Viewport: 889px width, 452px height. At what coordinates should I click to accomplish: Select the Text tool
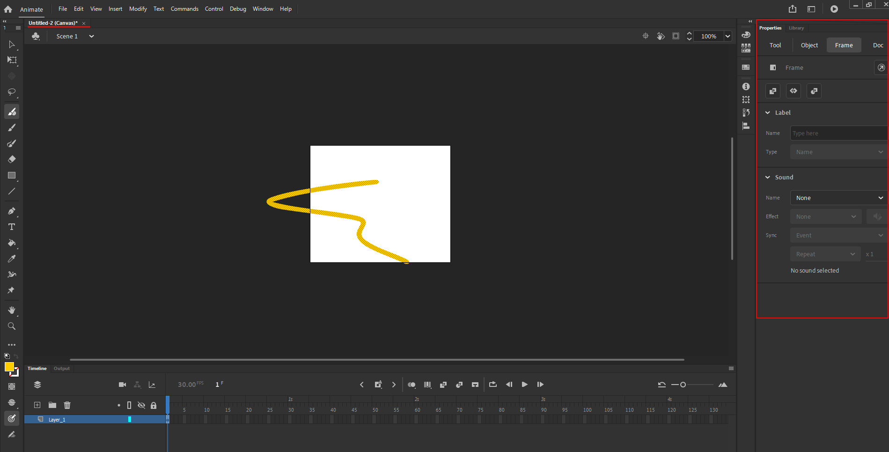[12, 227]
